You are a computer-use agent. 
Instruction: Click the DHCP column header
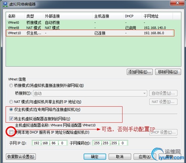[133, 16]
